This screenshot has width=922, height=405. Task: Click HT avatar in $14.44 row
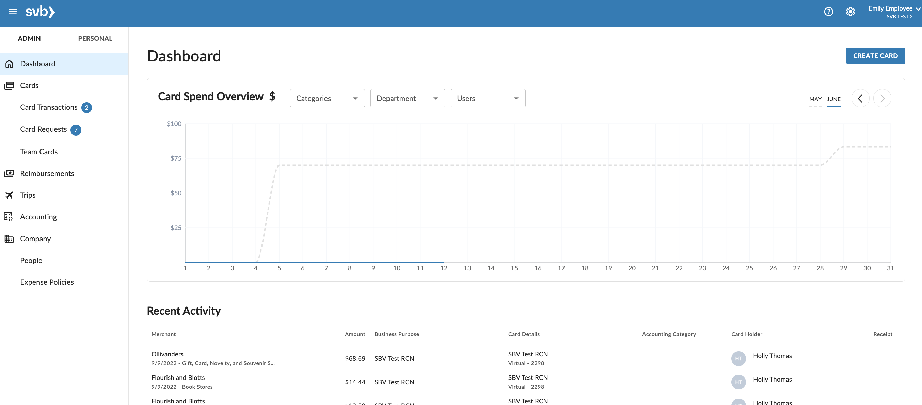738,382
